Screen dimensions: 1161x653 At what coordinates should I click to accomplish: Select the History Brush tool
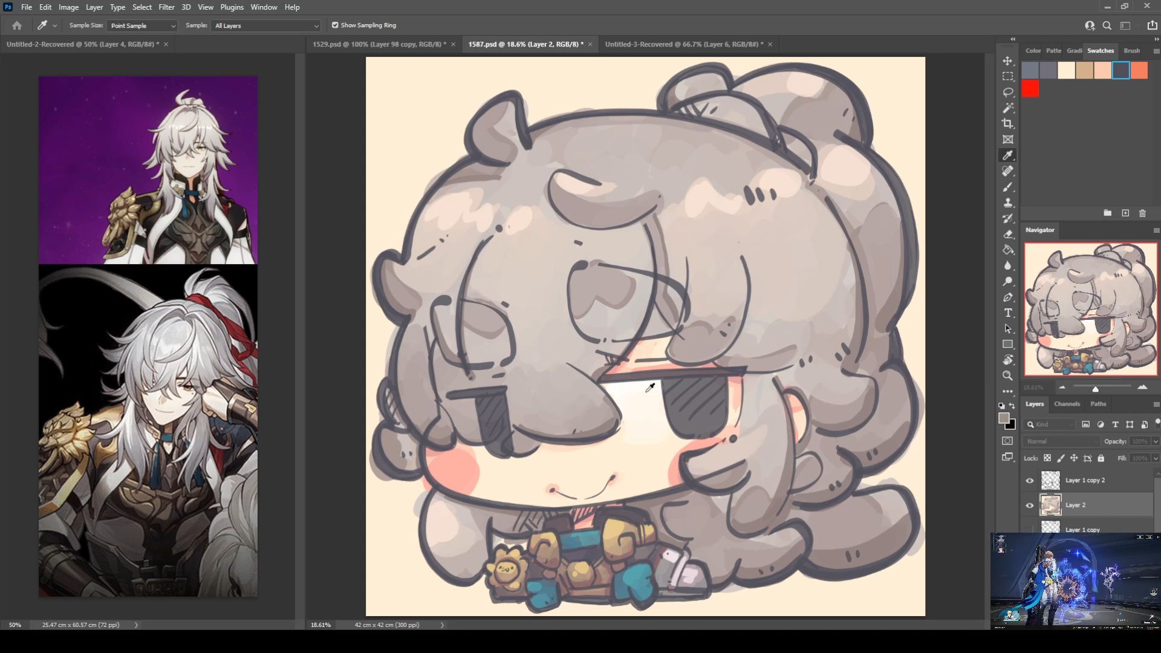(1007, 218)
